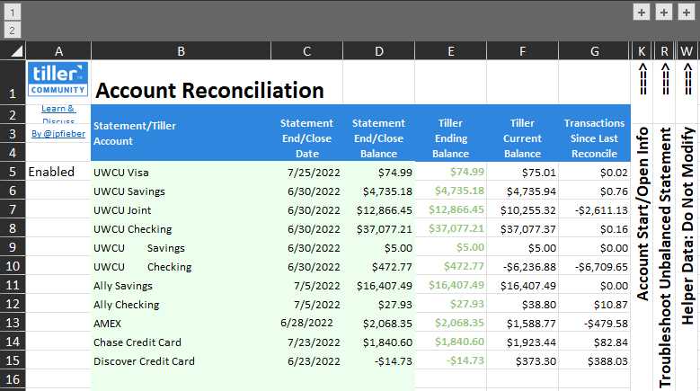The image size is (700, 391).
Task: Select the UWCU Checking account cell in row 8
Action: pos(181,229)
